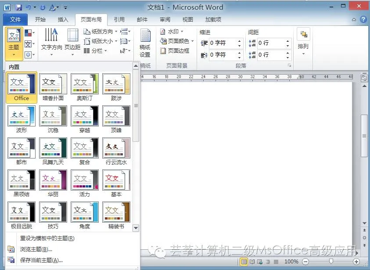Switch to the Add-ins (加载项) tab
The height and width of the screenshot is (270, 370).
click(x=213, y=20)
